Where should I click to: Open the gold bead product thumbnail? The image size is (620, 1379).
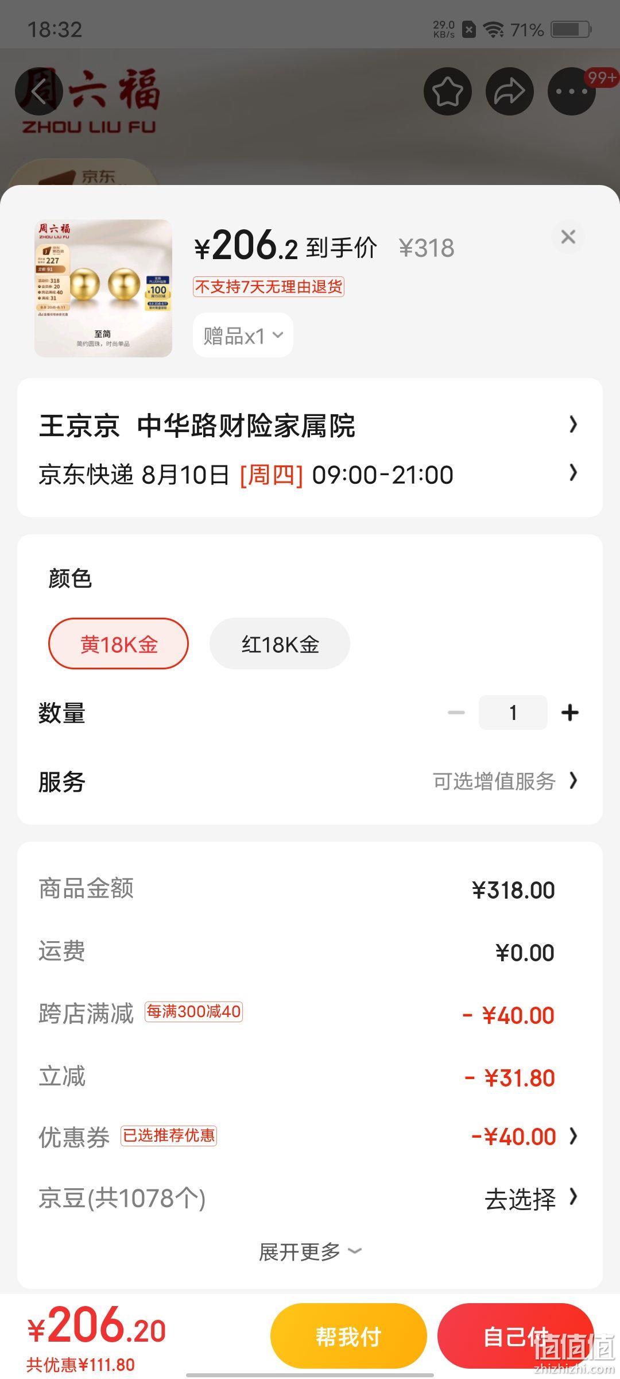click(103, 288)
